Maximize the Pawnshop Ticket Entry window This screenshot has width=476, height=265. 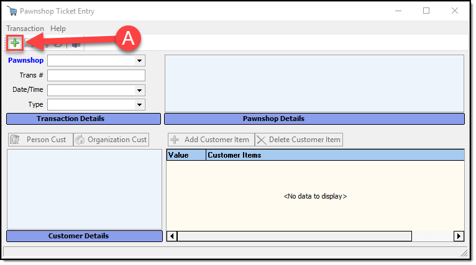click(x=426, y=11)
